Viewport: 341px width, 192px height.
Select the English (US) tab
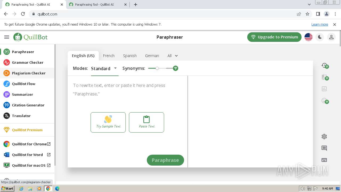click(83, 56)
